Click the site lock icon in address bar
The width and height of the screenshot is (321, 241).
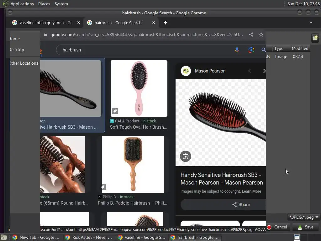(45, 35)
